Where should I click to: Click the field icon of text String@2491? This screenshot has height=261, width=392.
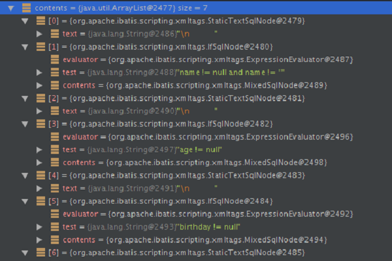pos(55,189)
